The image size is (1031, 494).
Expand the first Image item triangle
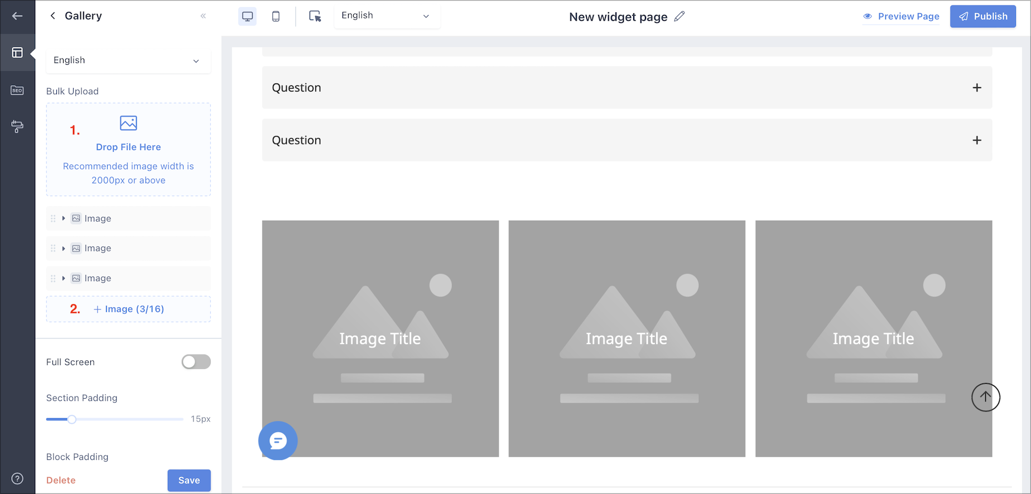[x=64, y=219]
